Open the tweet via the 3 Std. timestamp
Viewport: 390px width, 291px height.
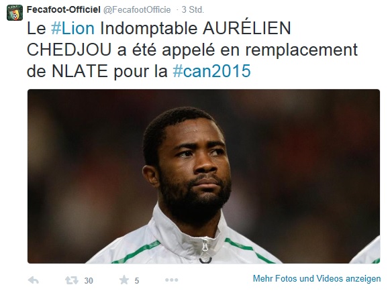(193, 9)
